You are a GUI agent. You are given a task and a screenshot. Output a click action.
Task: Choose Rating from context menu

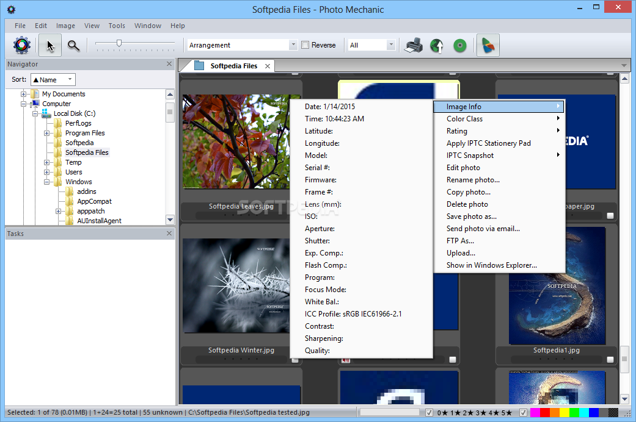click(499, 131)
